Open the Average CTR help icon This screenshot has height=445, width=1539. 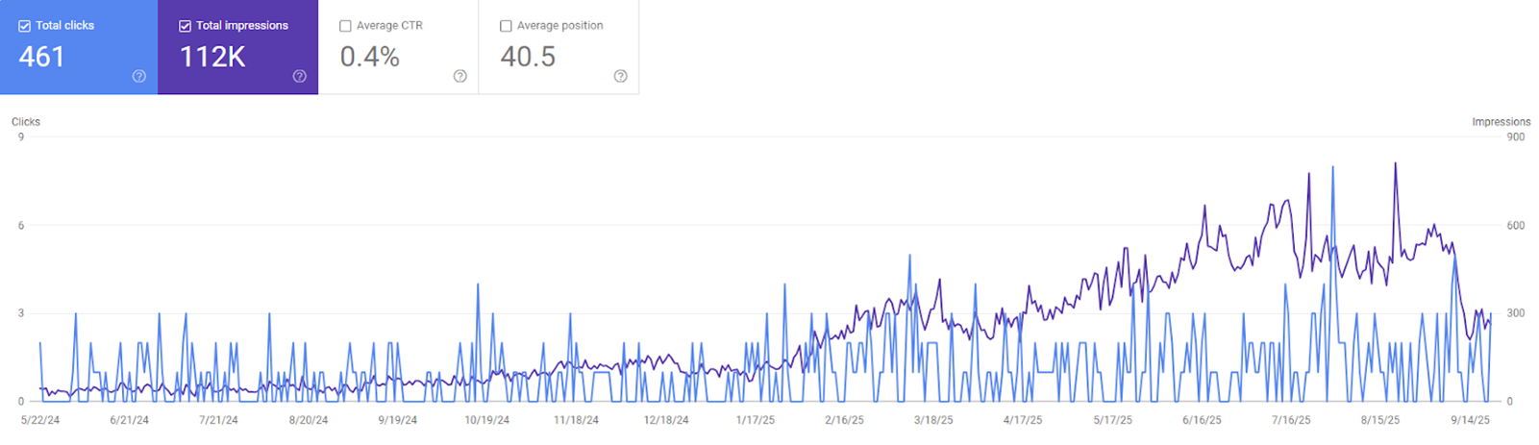(x=460, y=76)
